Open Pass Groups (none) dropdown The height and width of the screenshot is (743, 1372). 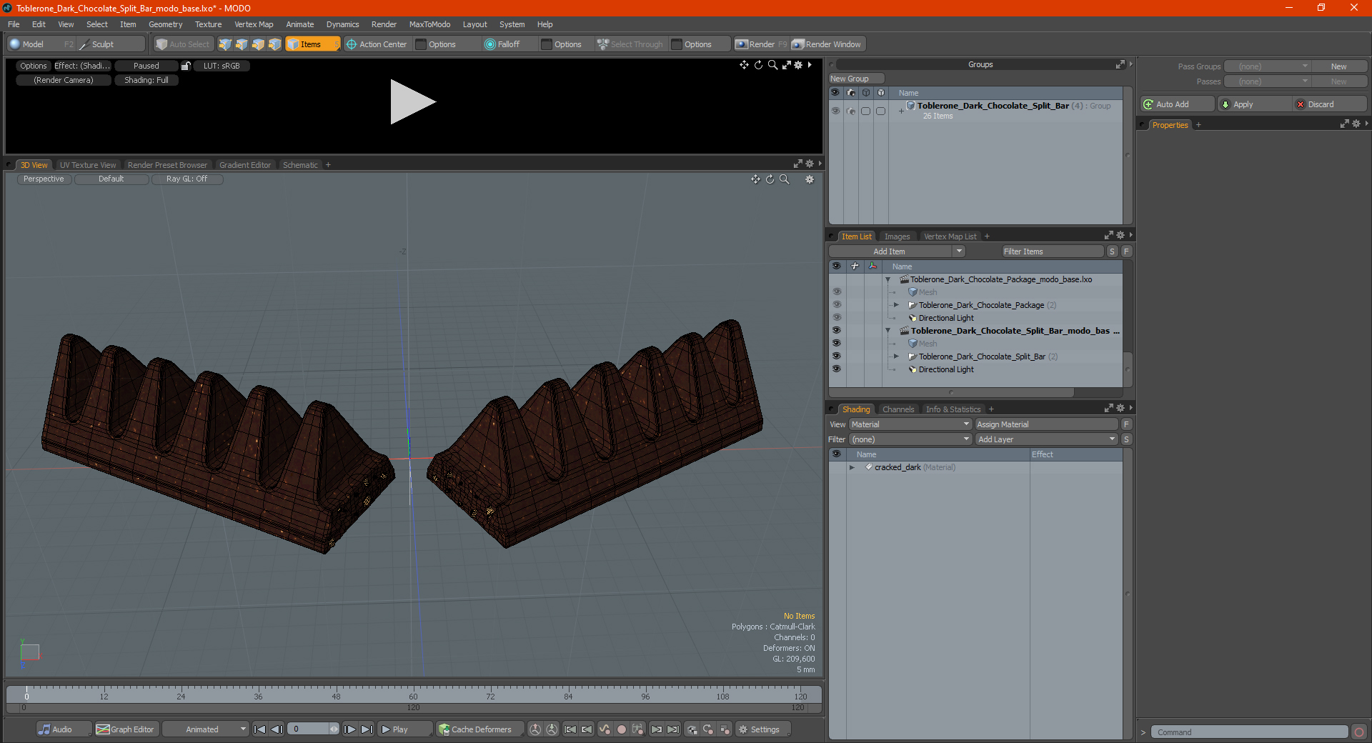1267,66
